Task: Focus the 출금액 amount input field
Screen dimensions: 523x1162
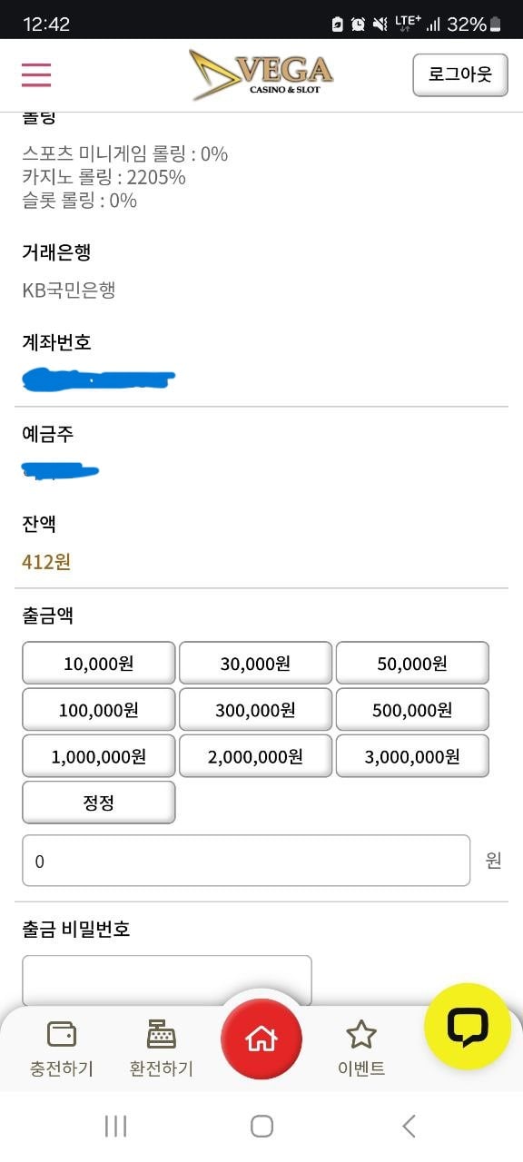Action: pos(246,860)
